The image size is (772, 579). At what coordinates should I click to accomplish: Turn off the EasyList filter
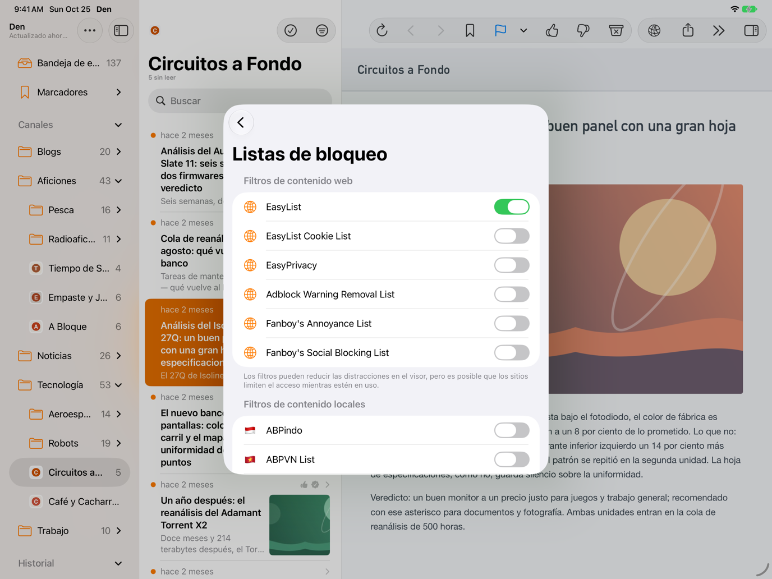point(512,207)
